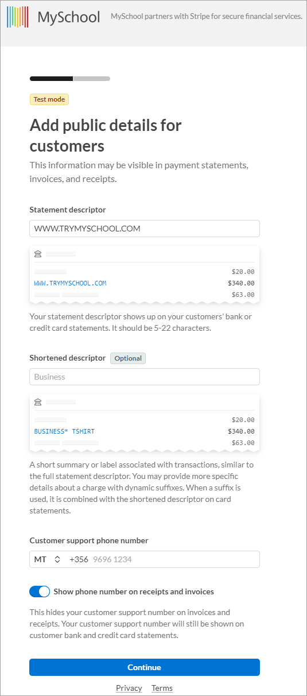
Task: Click the Statement descriptor input field
Action: 145,229
